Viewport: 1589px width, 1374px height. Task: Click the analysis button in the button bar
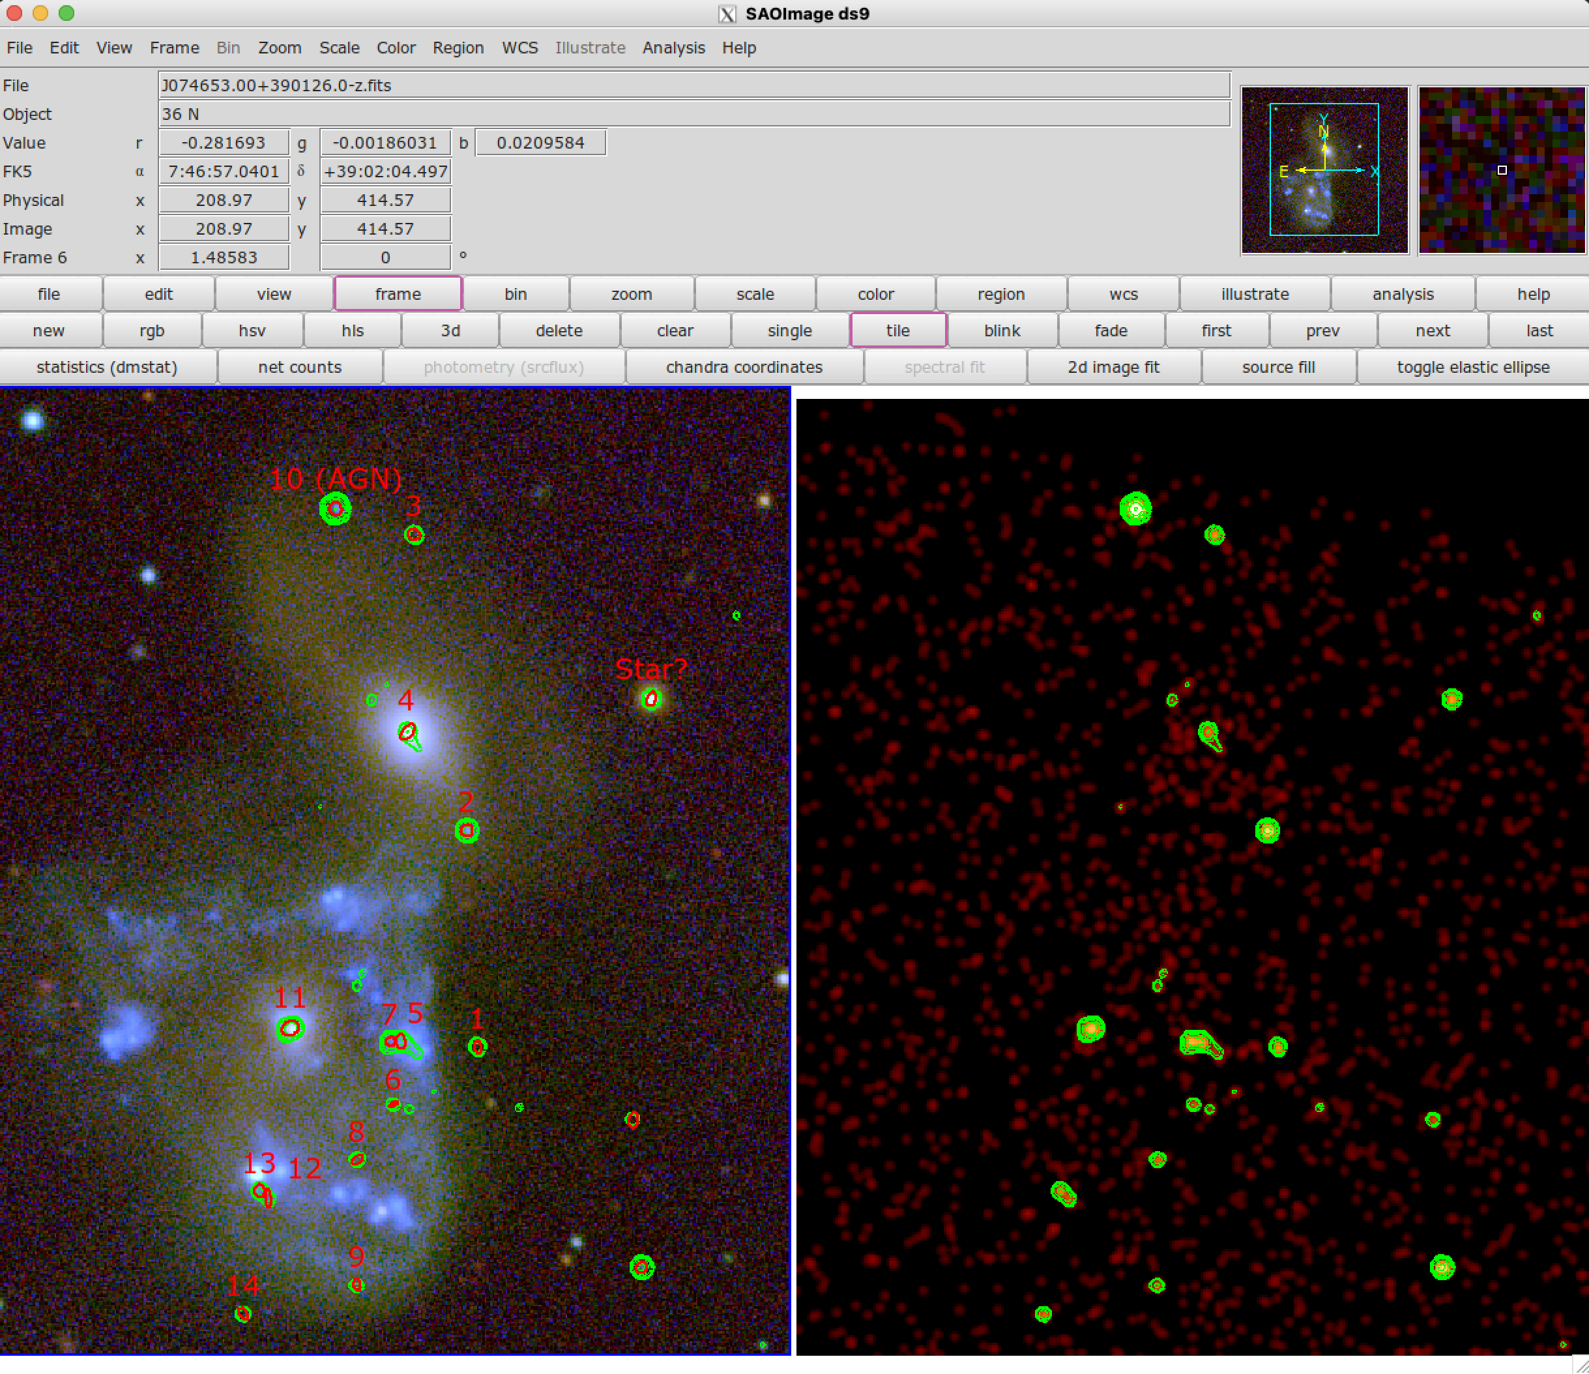(1403, 294)
